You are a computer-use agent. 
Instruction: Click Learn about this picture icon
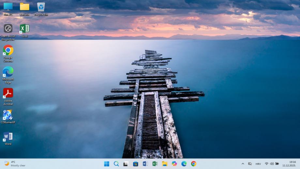point(8,32)
